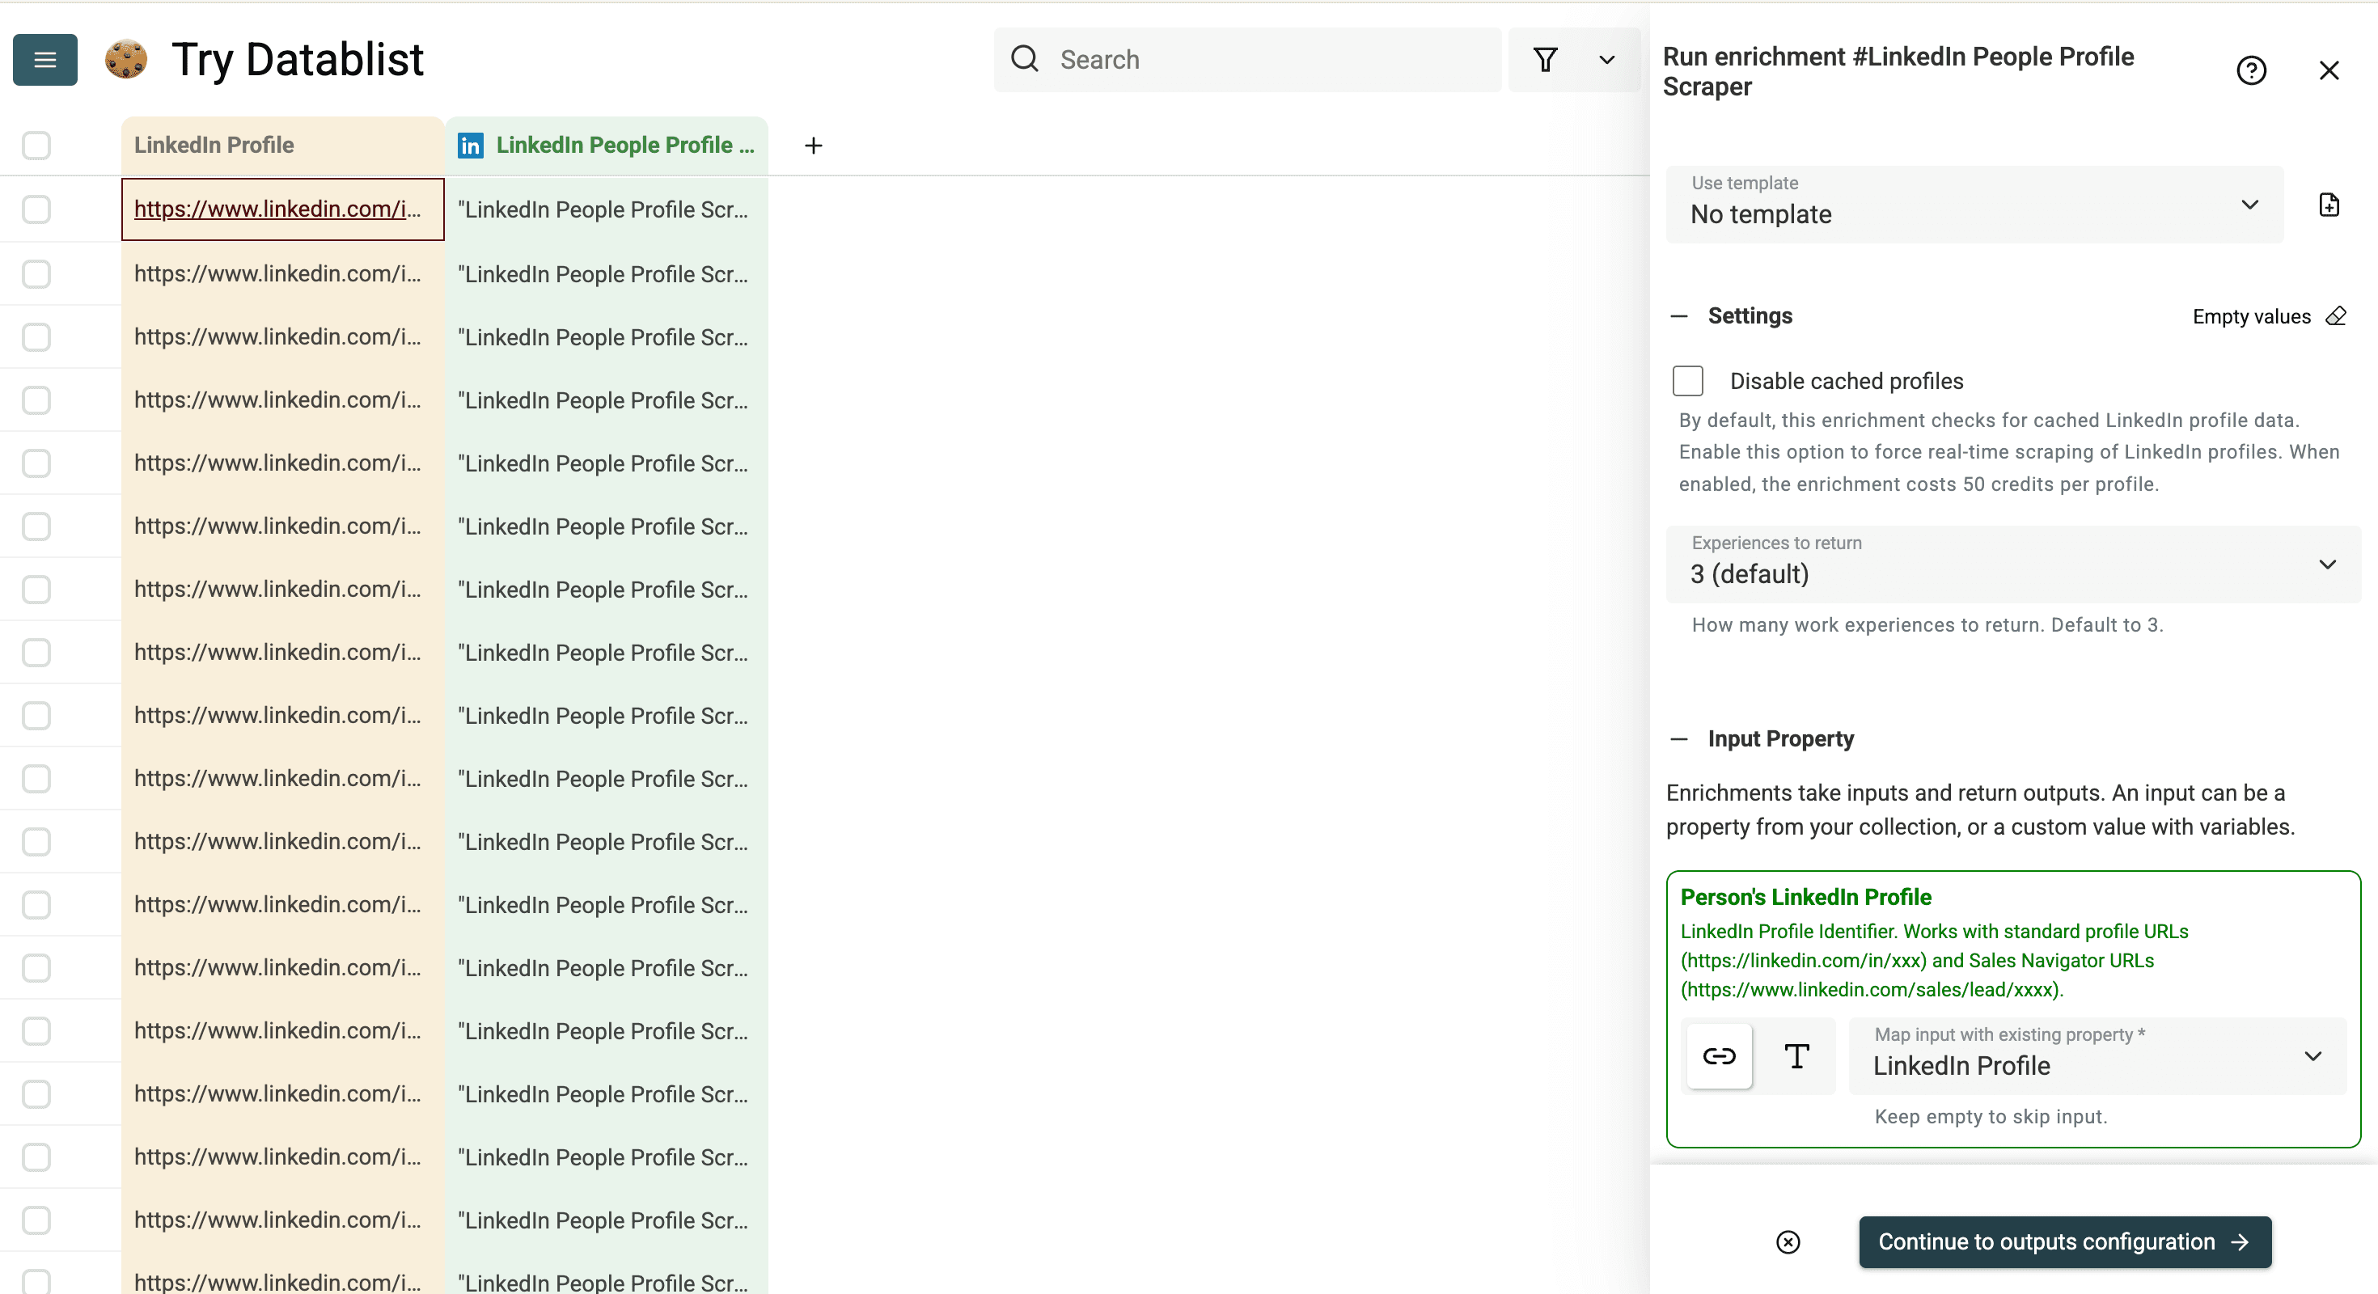Select the link input mode icon
Viewport: 2378px width, 1294px height.
1719,1056
